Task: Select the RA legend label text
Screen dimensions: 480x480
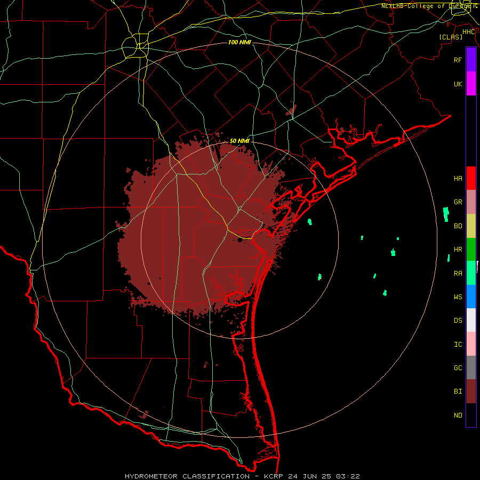Action: (458, 274)
